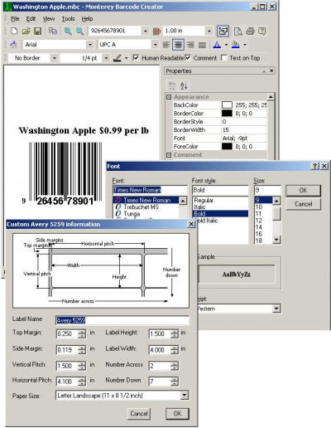
Task: Click the Print printer icon
Action: [250, 31]
